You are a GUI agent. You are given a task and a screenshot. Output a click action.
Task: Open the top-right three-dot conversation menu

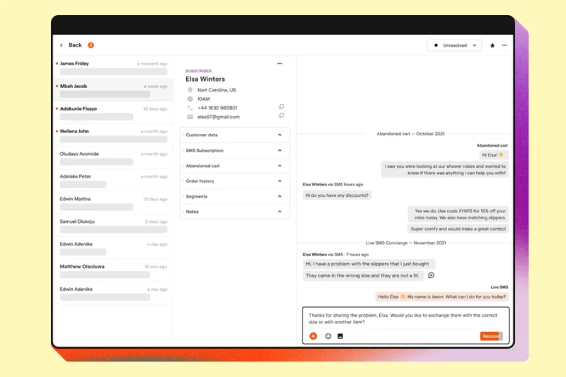point(504,45)
